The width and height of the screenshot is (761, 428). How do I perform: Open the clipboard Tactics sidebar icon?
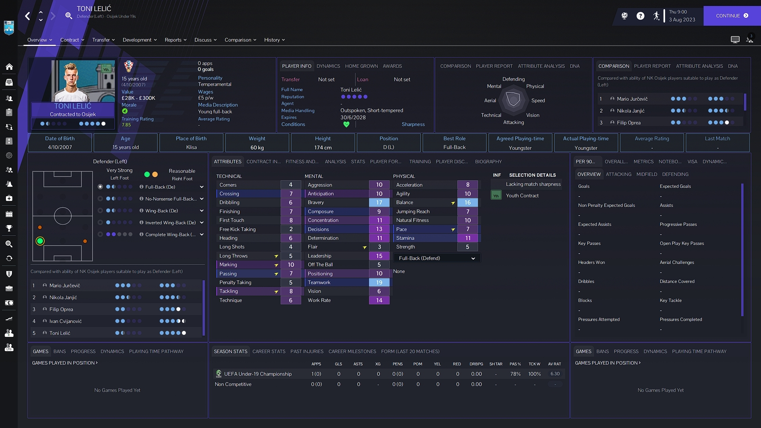(9, 113)
